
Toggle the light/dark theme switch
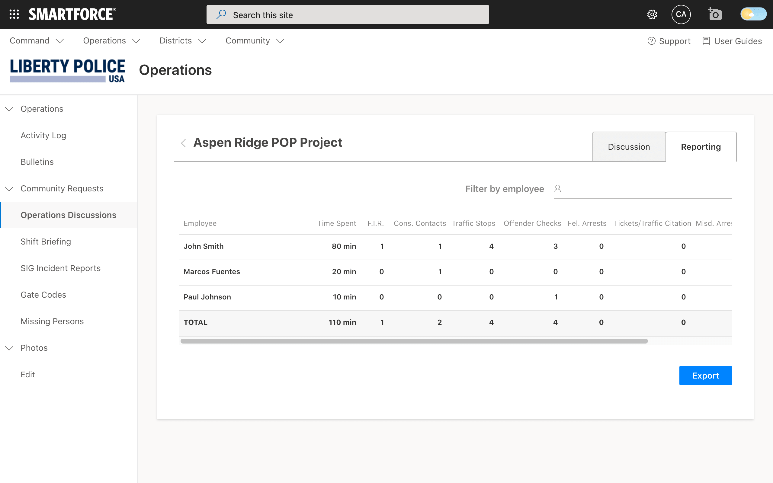(753, 14)
